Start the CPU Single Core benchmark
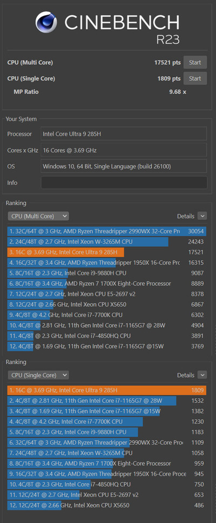The height and width of the screenshot is (523, 216). (195, 78)
